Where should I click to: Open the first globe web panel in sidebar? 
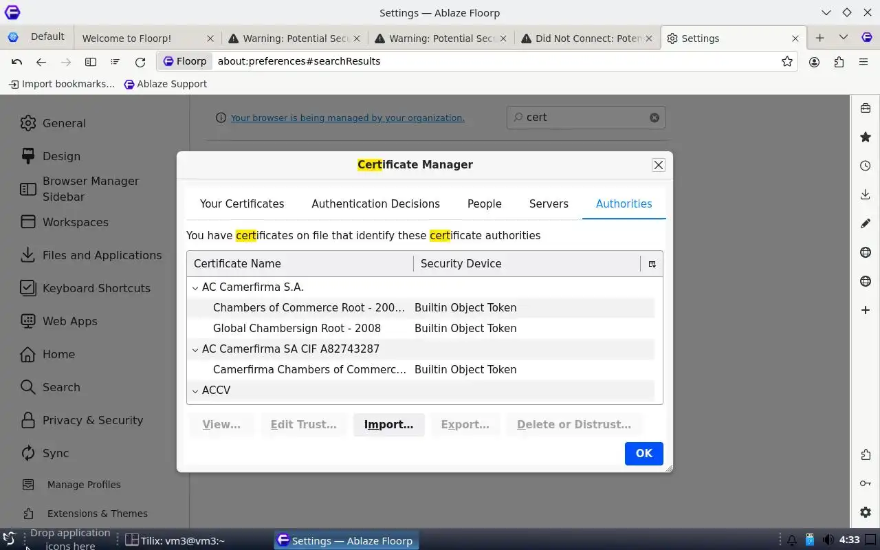click(x=866, y=252)
